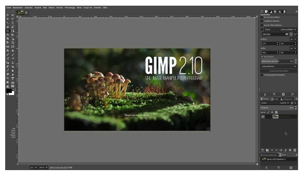Hide the layer using eye icon
Screen dimensions: 300x172
click(x=263, y=117)
